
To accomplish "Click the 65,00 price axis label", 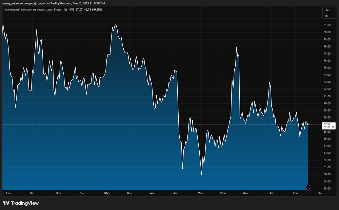I will 327,139.
